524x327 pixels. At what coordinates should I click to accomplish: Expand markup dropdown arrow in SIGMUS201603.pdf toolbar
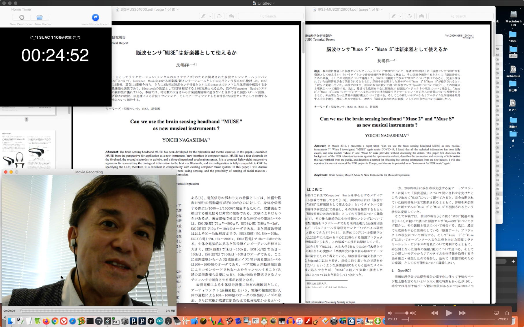coord(210,16)
